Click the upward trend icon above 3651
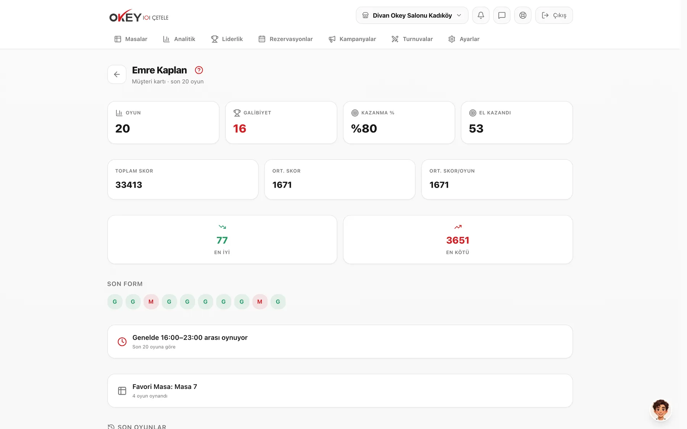Image resolution: width=687 pixels, height=429 pixels. click(458, 227)
